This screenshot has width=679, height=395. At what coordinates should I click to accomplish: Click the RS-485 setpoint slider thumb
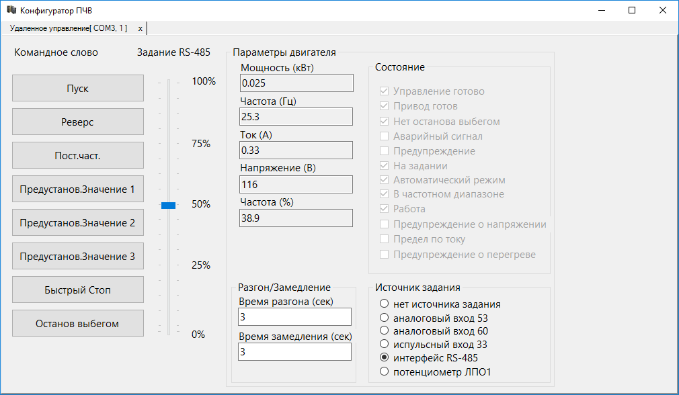pos(168,206)
